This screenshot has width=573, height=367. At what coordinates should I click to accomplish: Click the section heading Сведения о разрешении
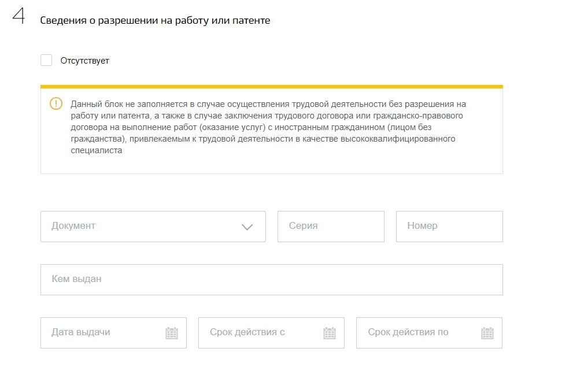154,19
